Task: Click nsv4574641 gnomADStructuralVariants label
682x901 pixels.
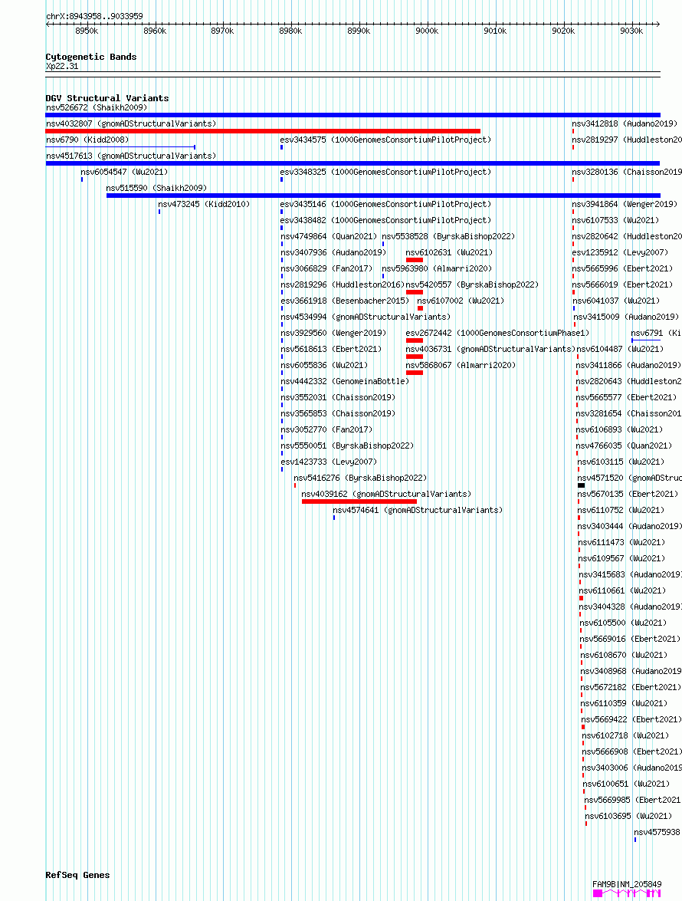Action: coord(418,510)
